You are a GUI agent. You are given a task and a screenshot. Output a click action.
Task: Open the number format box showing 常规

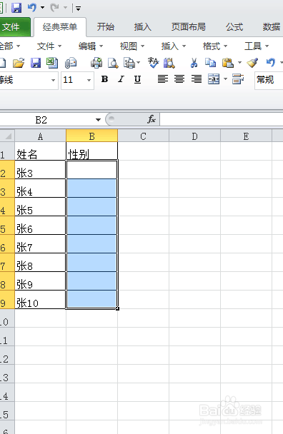point(269,80)
